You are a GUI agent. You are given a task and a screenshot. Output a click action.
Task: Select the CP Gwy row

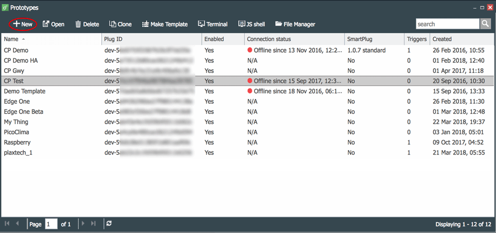(248, 70)
